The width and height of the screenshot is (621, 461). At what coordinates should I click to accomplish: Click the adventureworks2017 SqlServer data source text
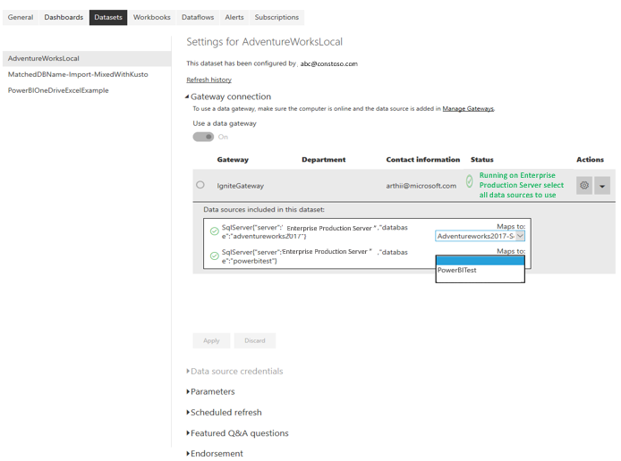pyautogui.click(x=314, y=231)
